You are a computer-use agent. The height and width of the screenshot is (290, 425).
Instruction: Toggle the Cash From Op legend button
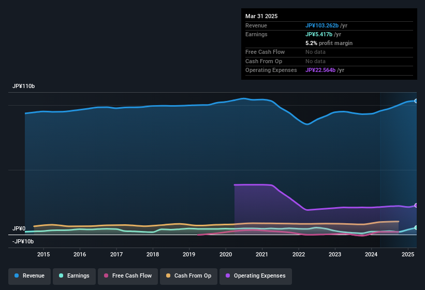188,276
